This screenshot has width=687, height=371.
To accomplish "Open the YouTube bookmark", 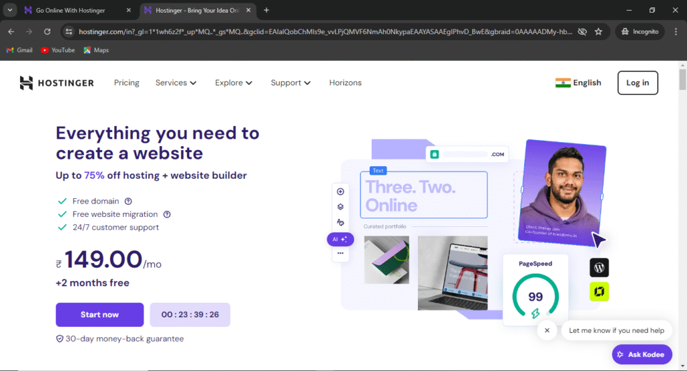I will tap(58, 50).
